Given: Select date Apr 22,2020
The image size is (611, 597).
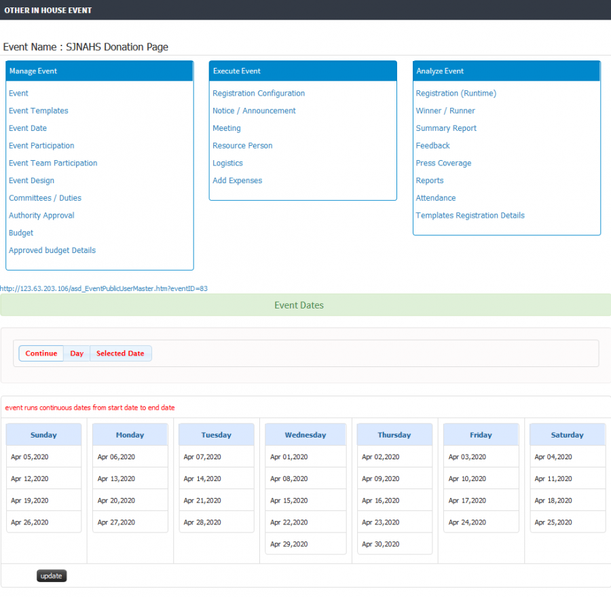Looking at the screenshot, I should point(305,522).
